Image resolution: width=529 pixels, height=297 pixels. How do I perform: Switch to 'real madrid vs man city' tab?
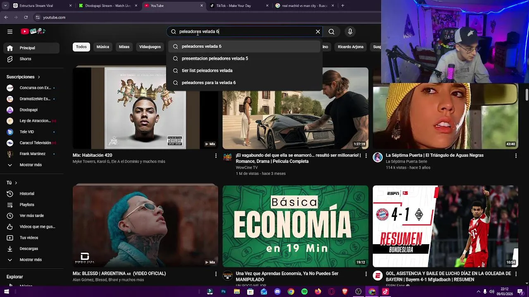305,6
